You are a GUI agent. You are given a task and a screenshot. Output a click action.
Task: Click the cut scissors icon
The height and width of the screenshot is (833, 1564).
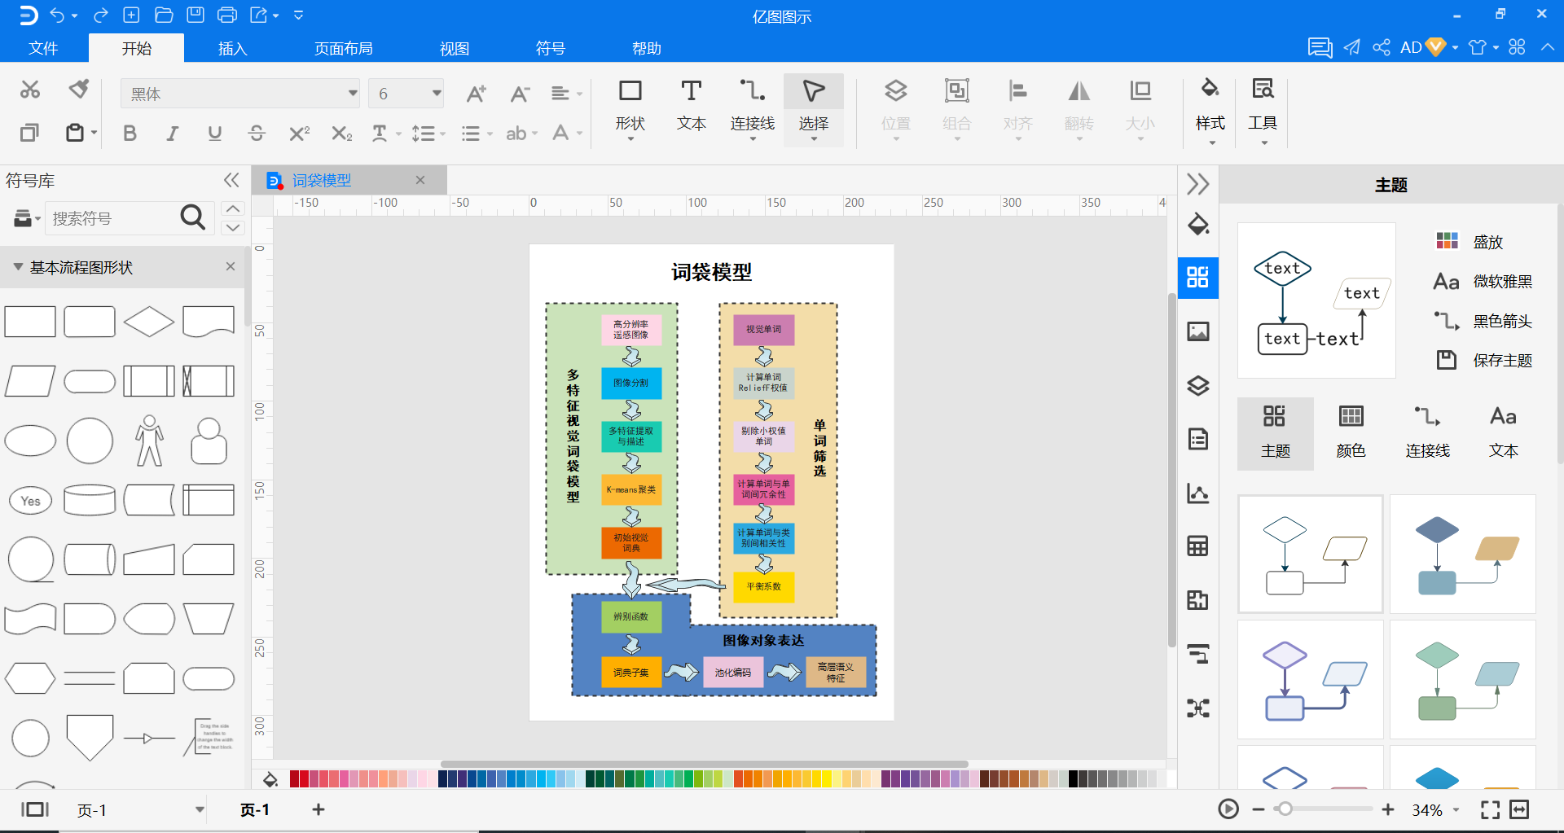tap(30, 90)
